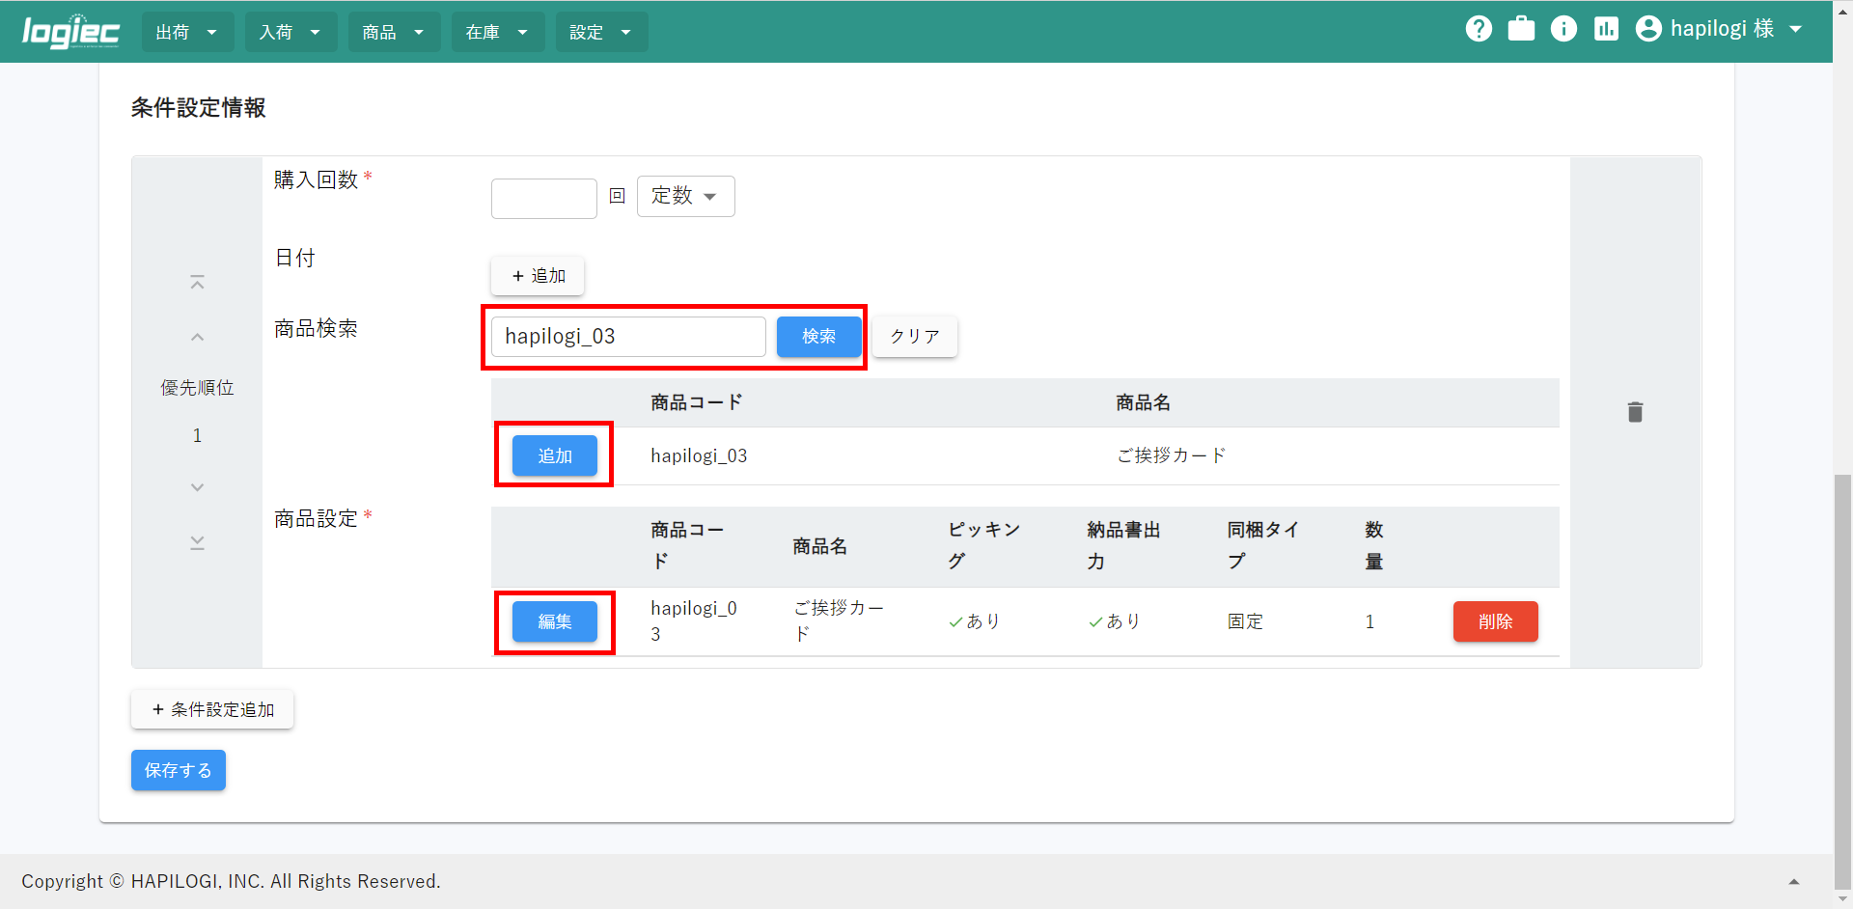Click the user account avatar icon
The image size is (1853, 909).
coord(1648,29)
